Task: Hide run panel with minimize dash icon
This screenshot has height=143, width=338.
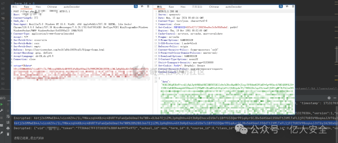Action: [x=335, y=98]
